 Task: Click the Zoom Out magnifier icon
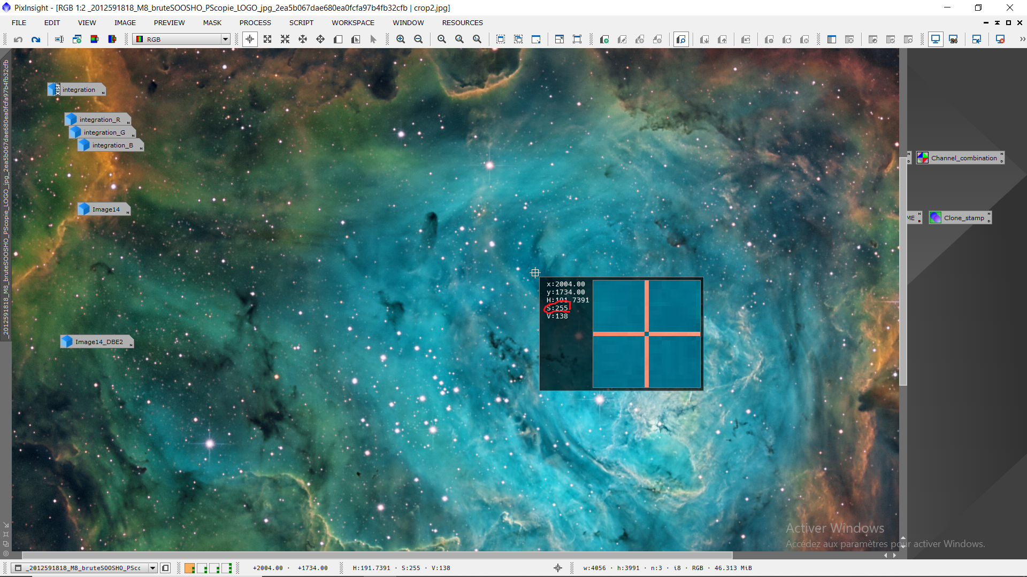[x=418, y=39]
